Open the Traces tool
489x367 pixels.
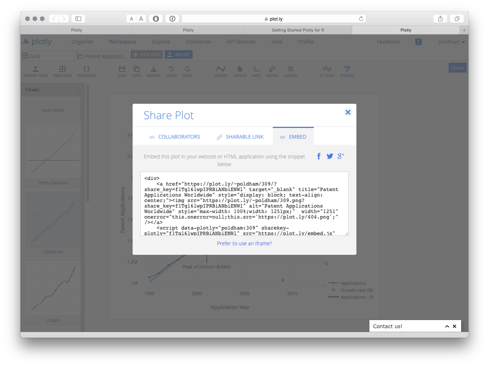[221, 71]
